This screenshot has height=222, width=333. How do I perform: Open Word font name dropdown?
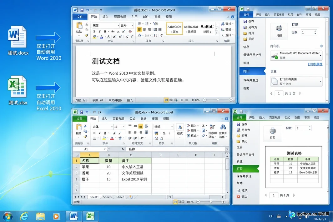pos(118,26)
